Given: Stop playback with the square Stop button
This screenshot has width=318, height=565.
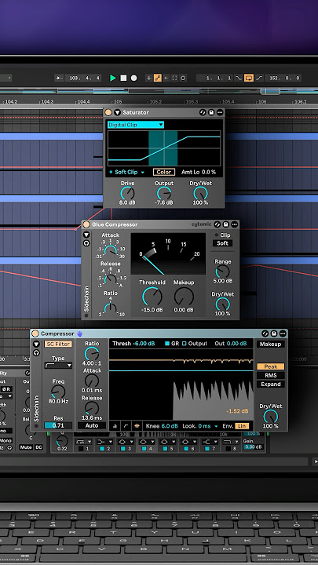Looking at the screenshot, I should pos(123,78).
